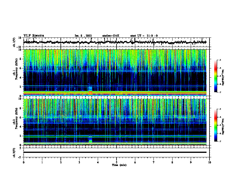This screenshot has width=236, height=182.
Task: Click the ch.1(V) waveform trace panel
Action: pyautogui.click(x=116, y=42)
